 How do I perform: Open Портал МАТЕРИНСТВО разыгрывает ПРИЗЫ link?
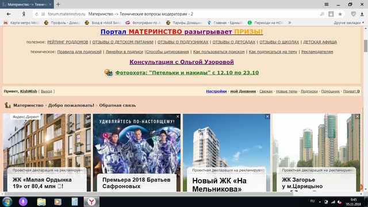[x=182, y=32]
